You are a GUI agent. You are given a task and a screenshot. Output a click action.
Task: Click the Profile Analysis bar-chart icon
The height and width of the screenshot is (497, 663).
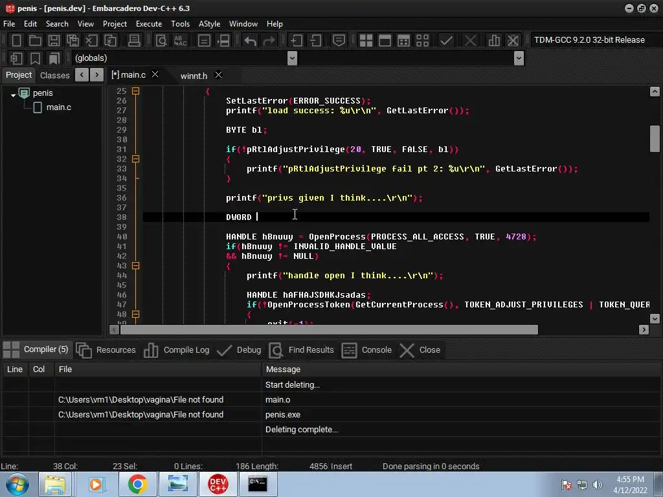pos(494,41)
